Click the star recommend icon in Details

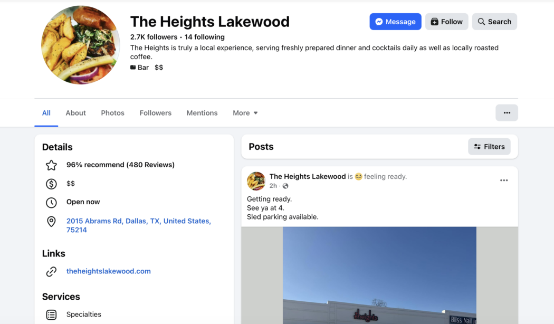pos(51,165)
